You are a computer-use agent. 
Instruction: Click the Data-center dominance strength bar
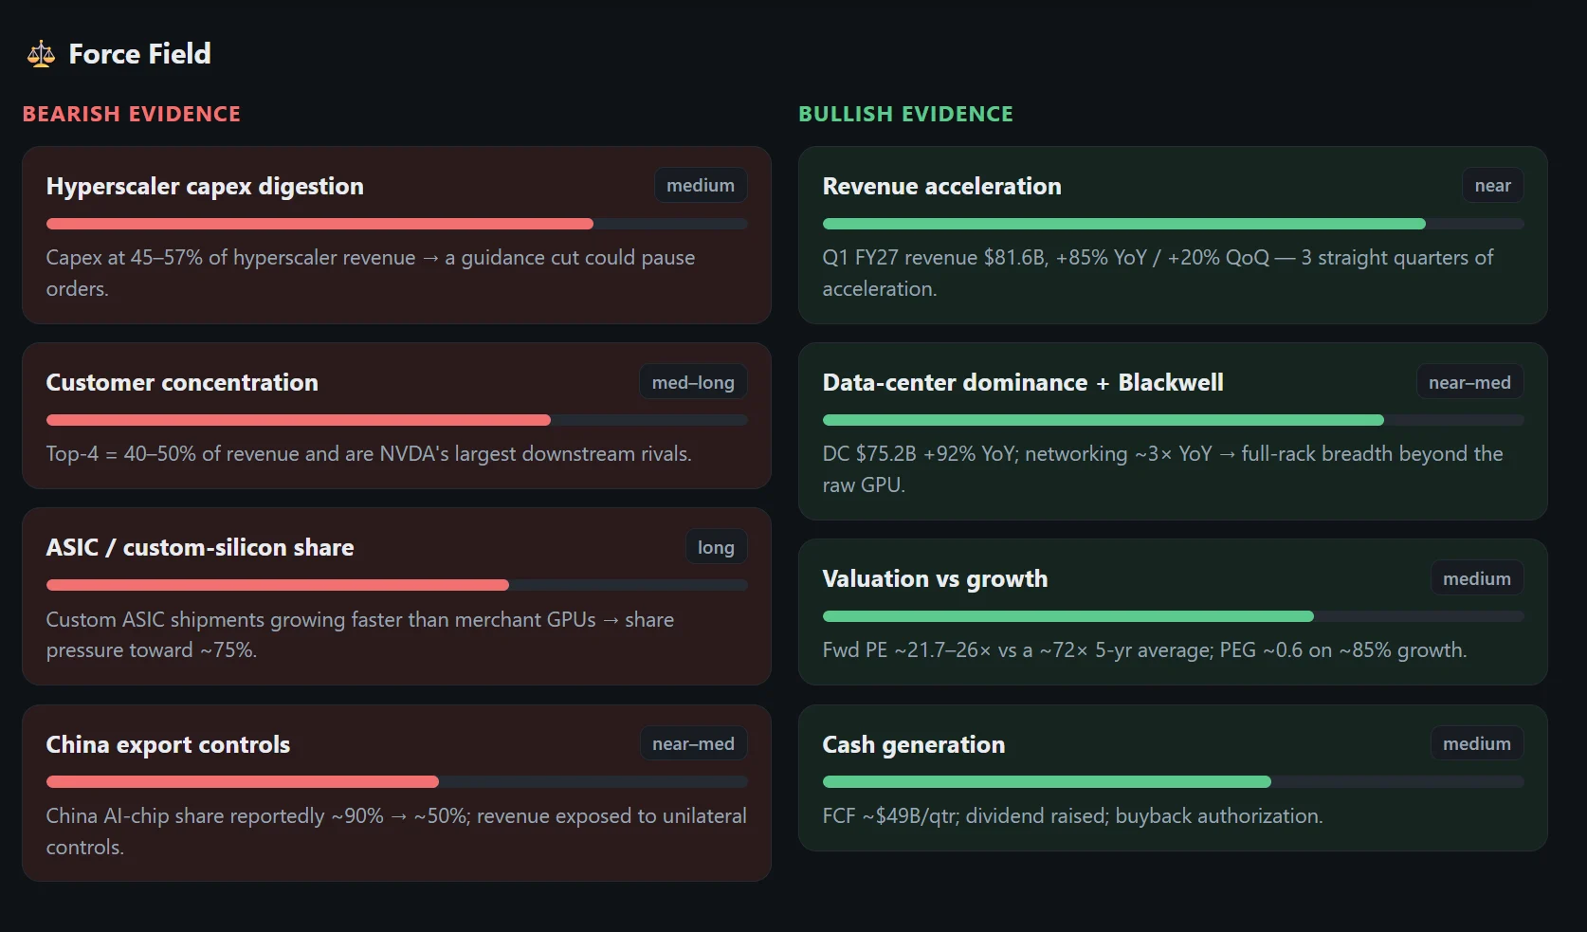coord(1173,420)
